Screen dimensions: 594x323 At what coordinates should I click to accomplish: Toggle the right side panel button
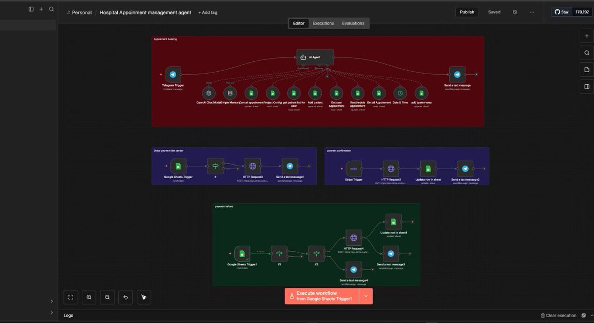587,87
